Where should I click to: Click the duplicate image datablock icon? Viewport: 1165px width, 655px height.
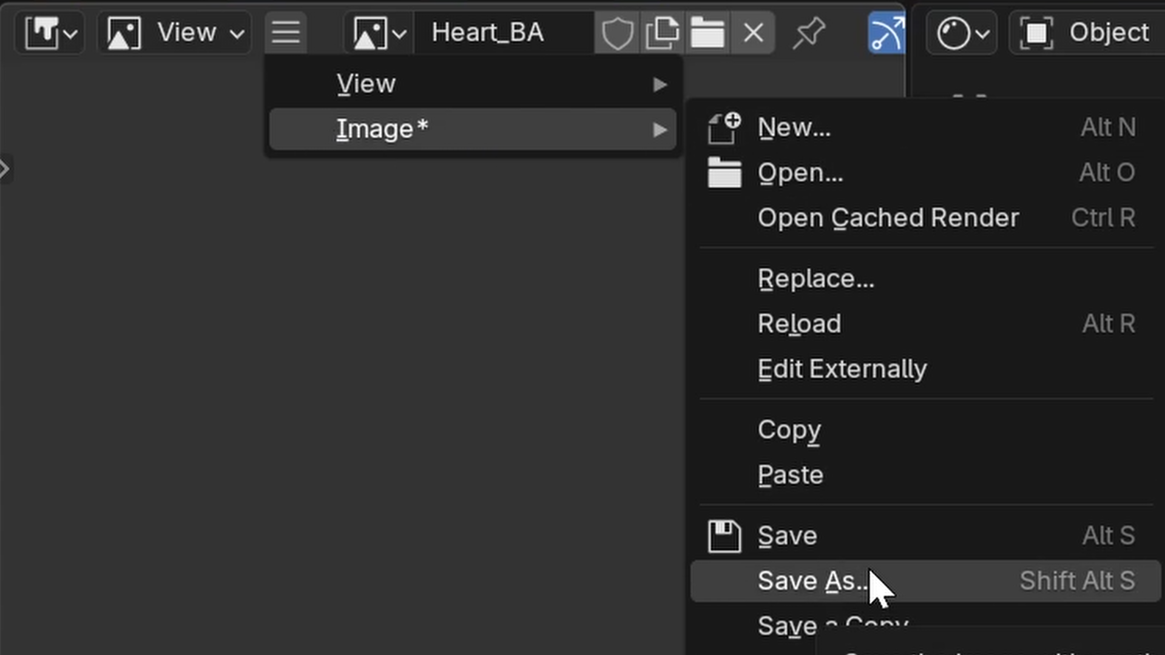point(663,32)
